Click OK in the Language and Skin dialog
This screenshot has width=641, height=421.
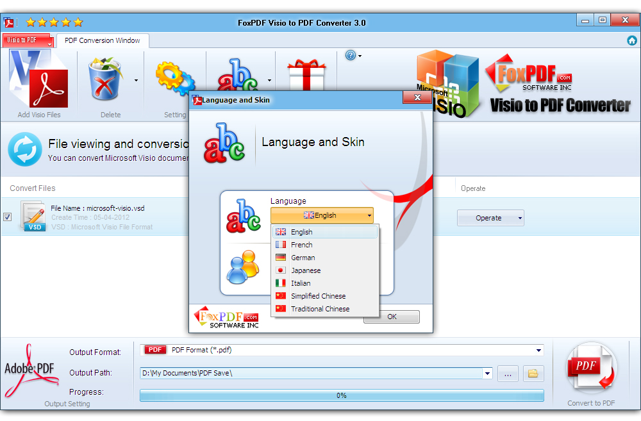[392, 317]
